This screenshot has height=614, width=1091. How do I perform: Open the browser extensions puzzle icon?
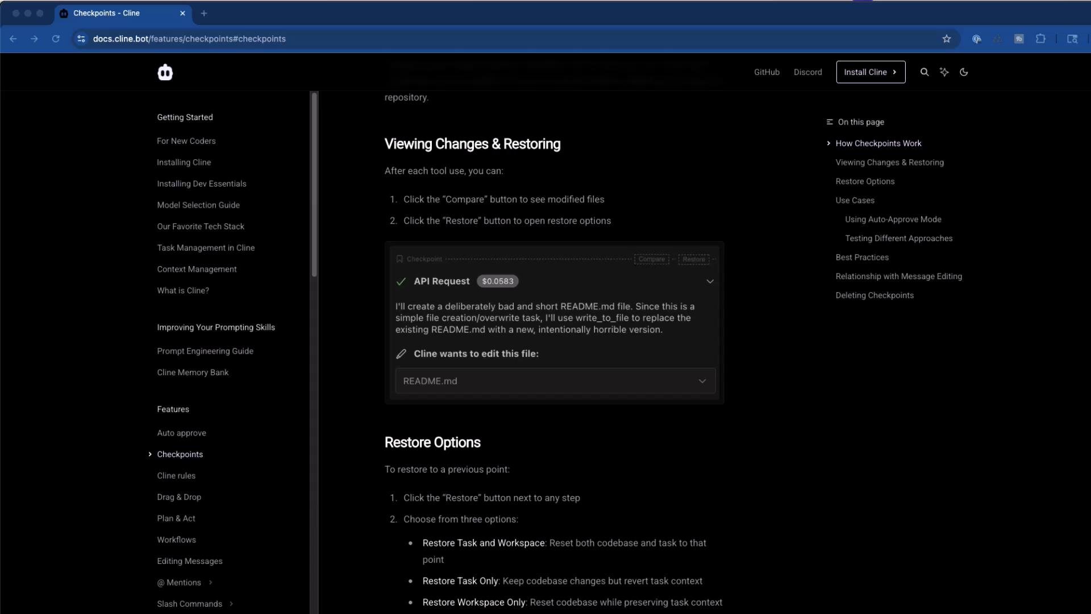point(1040,39)
